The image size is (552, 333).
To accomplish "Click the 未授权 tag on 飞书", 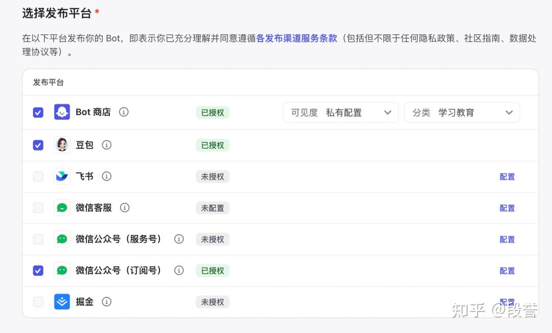I will 213,176.
